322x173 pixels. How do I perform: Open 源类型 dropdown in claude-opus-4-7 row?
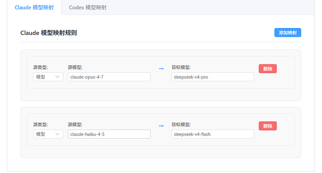click(48, 77)
